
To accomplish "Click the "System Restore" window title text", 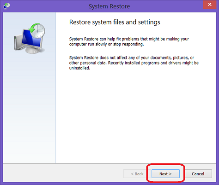I will [x=109, y=6].
